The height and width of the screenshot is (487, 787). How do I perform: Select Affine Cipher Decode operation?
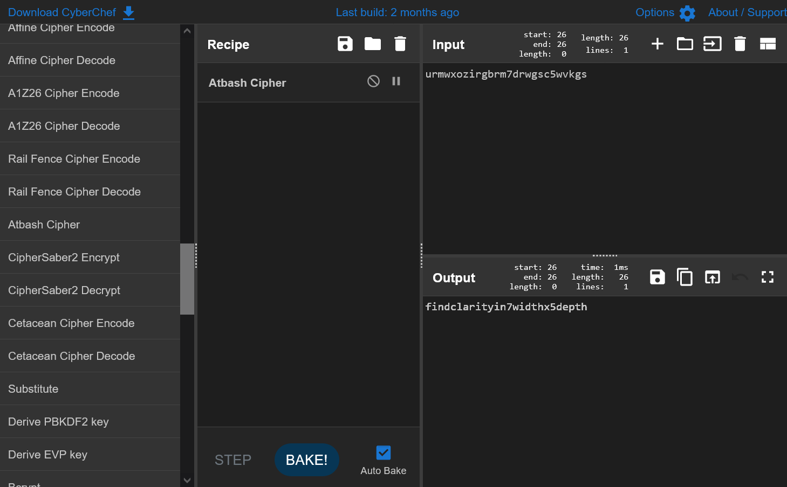tap(90, 60)
